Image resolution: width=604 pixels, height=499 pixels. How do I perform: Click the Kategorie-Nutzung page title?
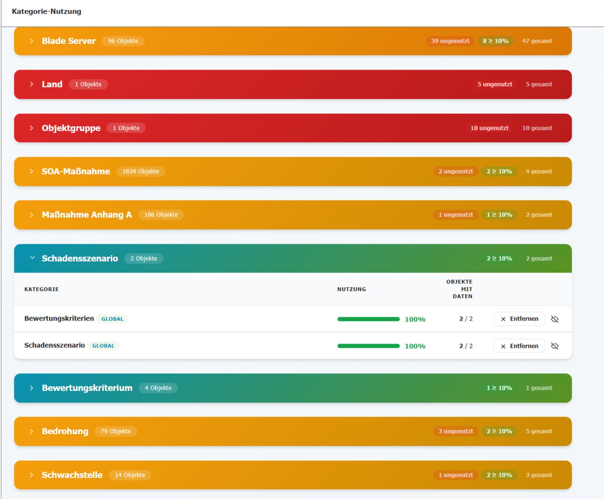coord(47,11)
